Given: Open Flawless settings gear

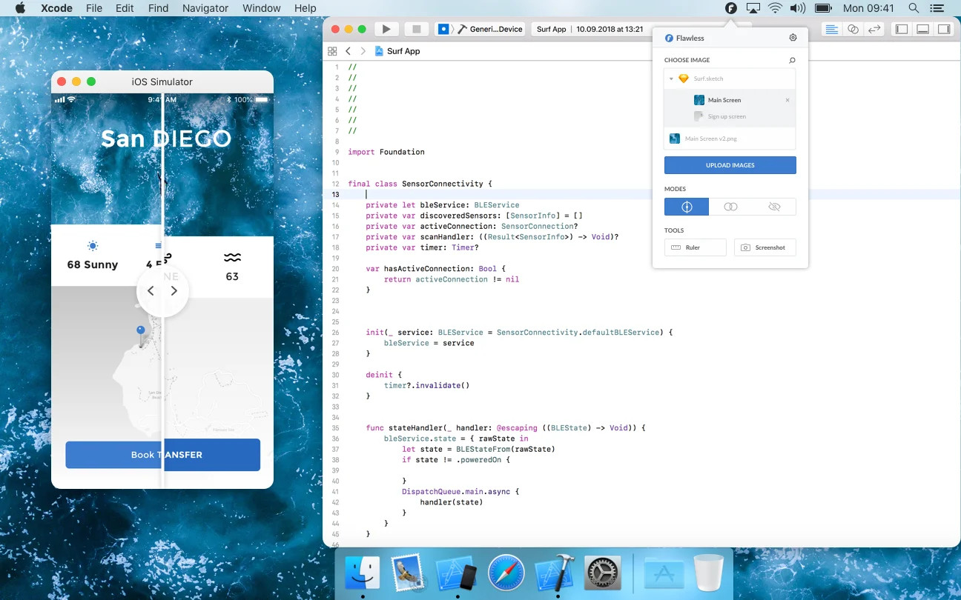Looking at the screenshot, I should coord(793,38).
